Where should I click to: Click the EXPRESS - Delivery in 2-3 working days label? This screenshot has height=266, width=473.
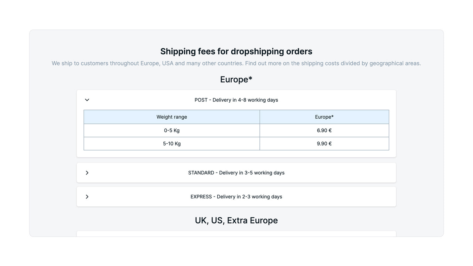tap(236, 197)
